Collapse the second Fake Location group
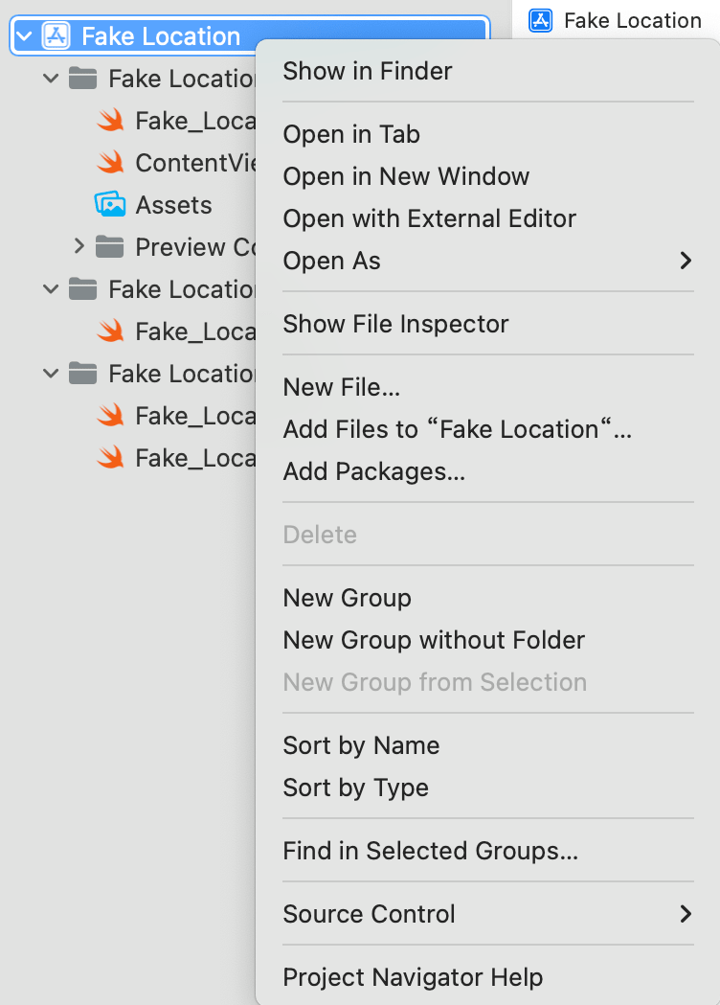The height and width of the screenshot is (1005, 720). pyautogui.click(x=51, y=289)
